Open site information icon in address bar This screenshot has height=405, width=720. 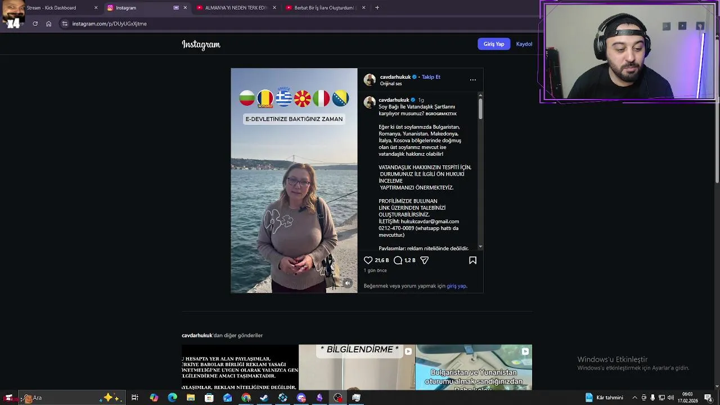point(65,24)
